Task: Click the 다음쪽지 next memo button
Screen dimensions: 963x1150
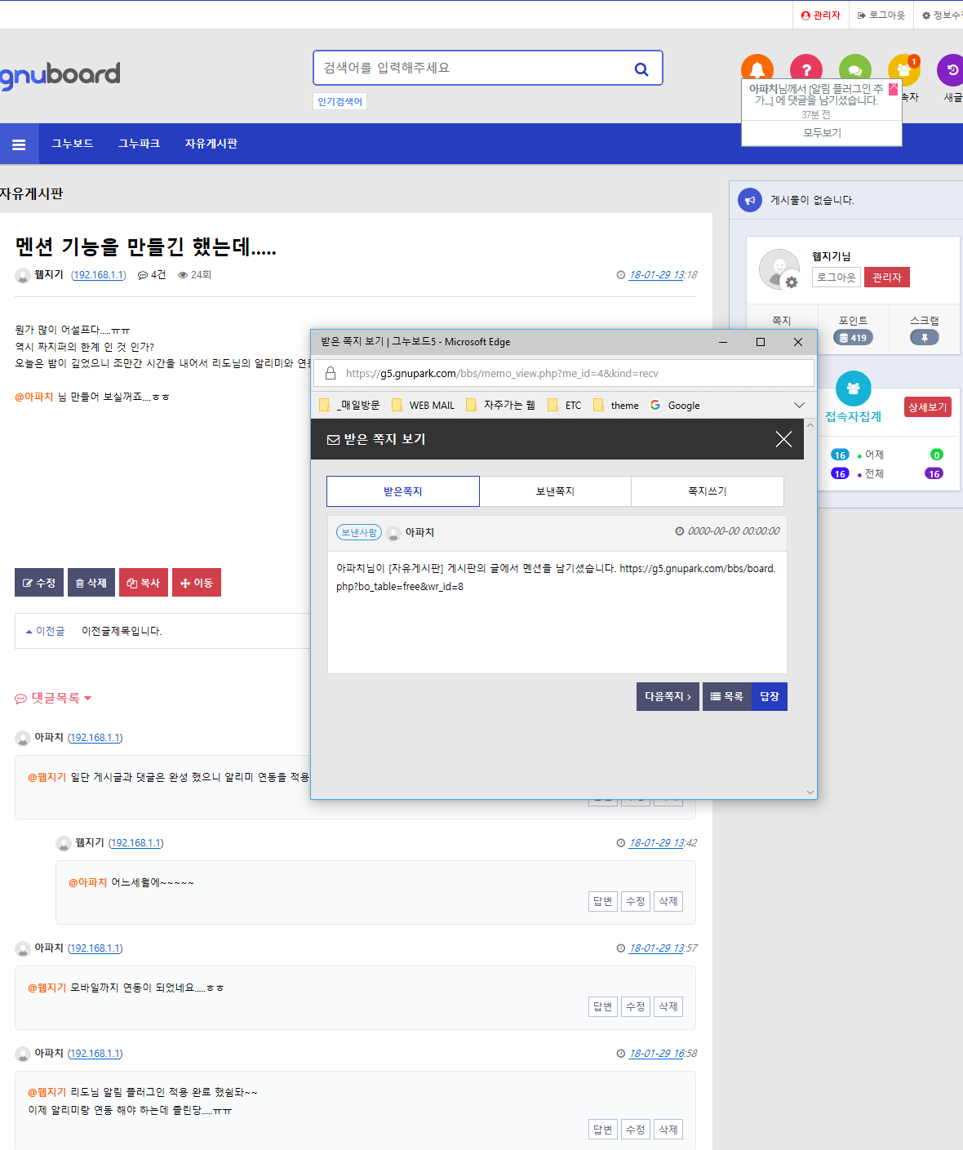Action: 667,696
